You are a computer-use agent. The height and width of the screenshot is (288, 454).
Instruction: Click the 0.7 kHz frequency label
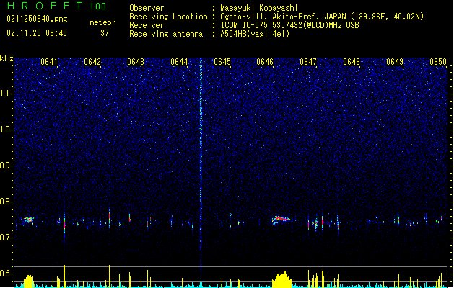click(6, 238)
